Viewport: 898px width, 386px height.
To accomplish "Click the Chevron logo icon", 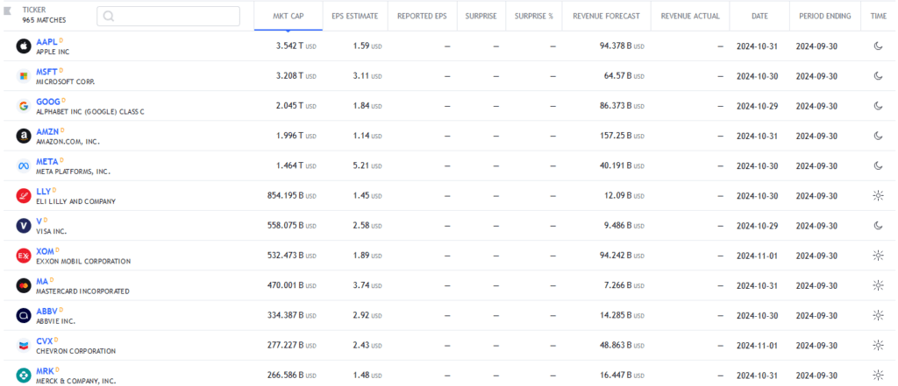I will [x=24, y=346].
